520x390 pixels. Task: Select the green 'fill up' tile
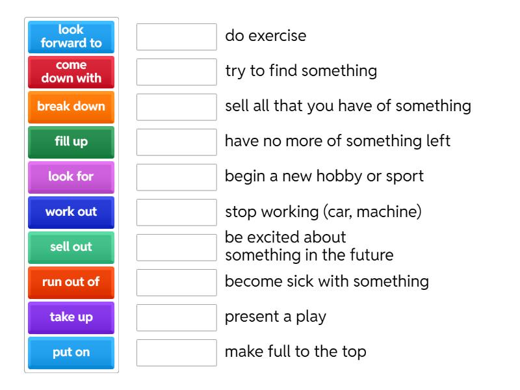[71, 142]
